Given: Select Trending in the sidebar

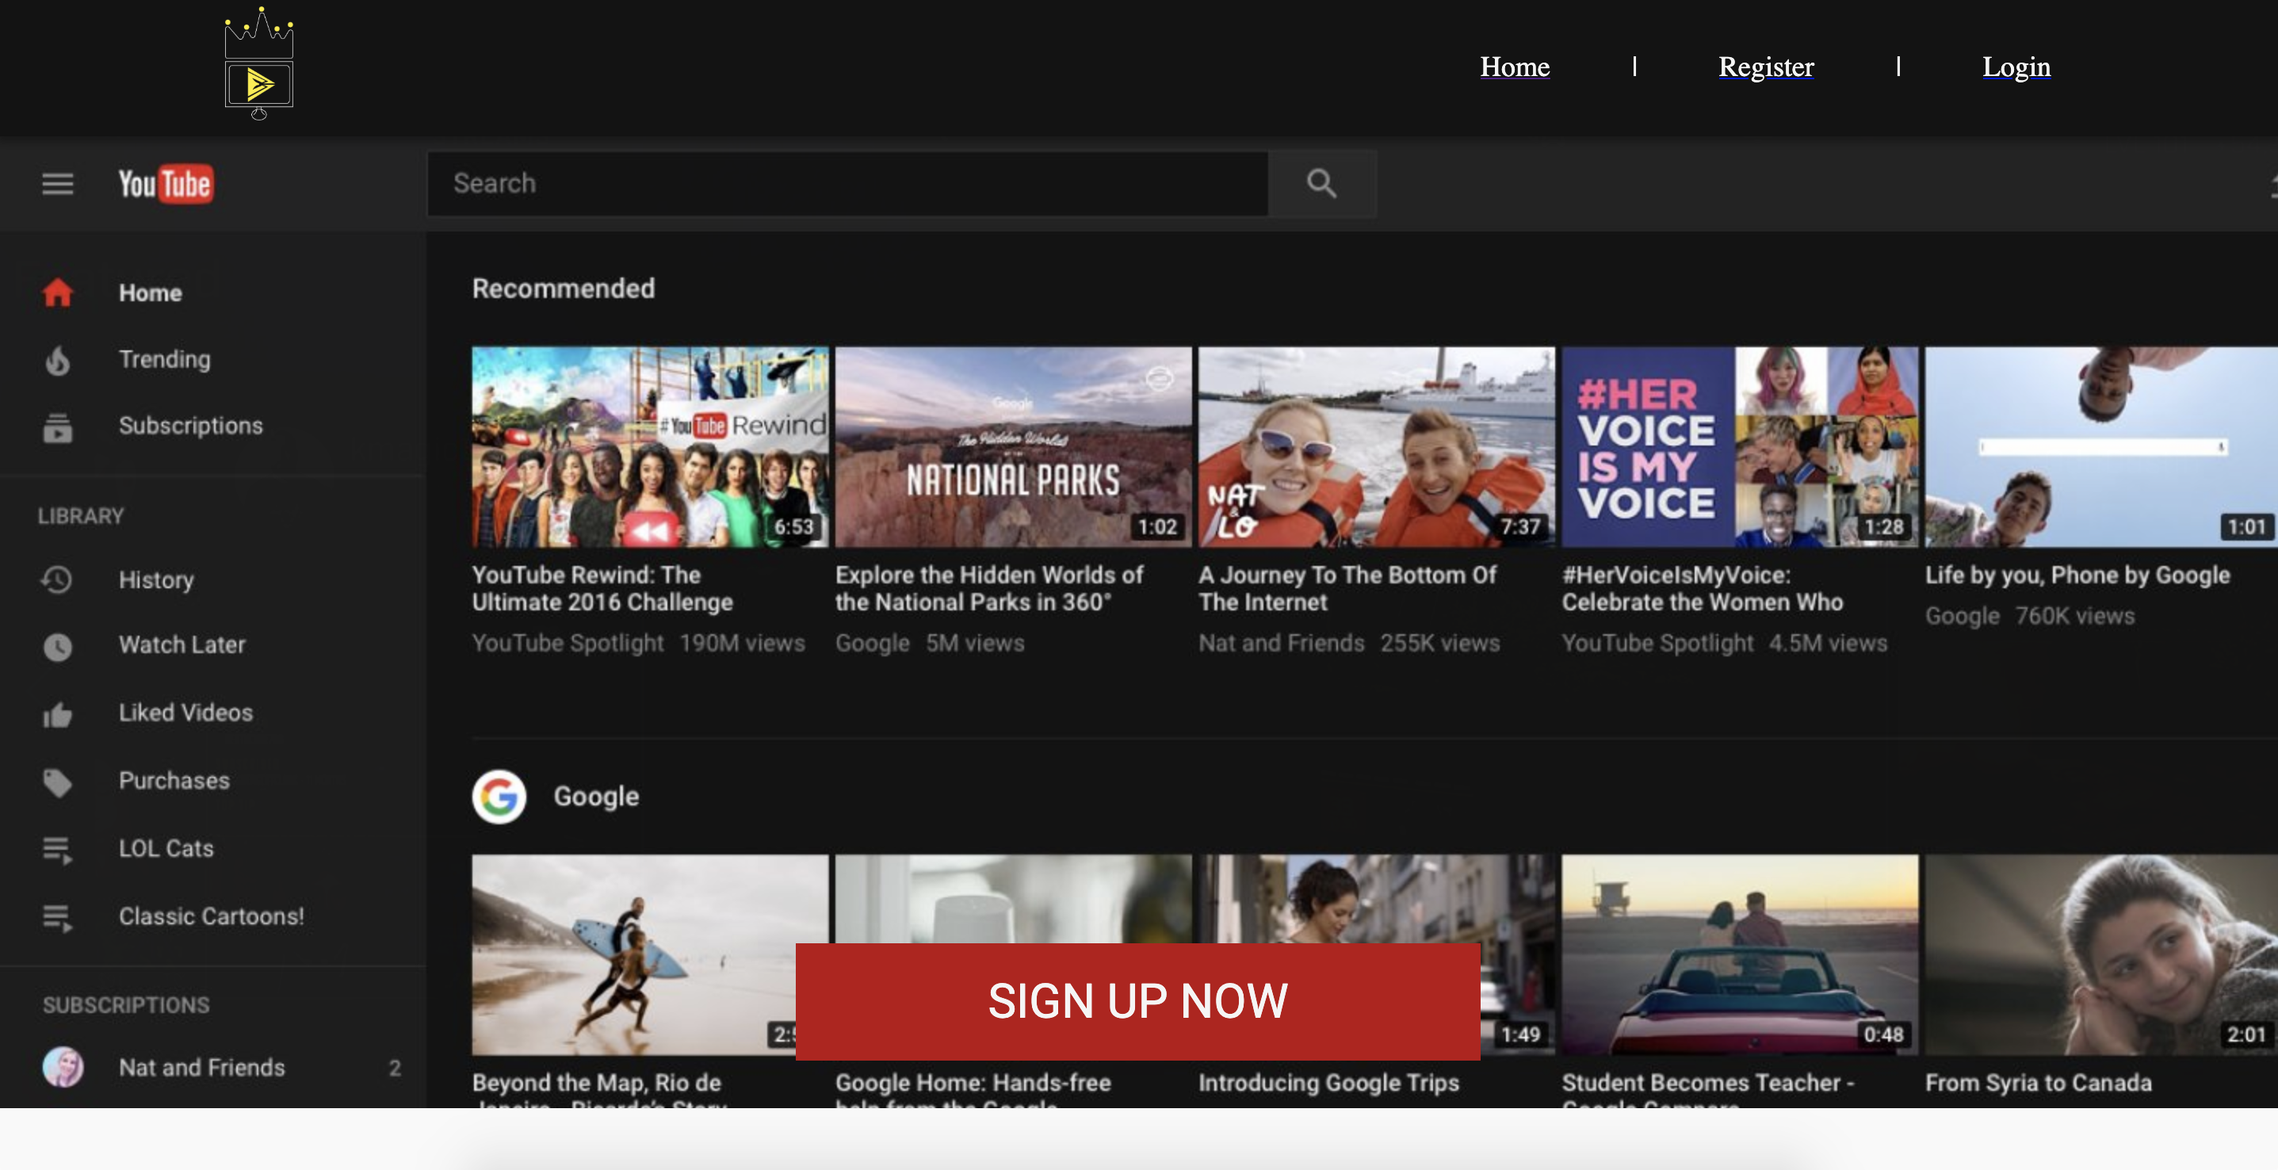Looking at the screenshot, I should click(x=165, y=359).
